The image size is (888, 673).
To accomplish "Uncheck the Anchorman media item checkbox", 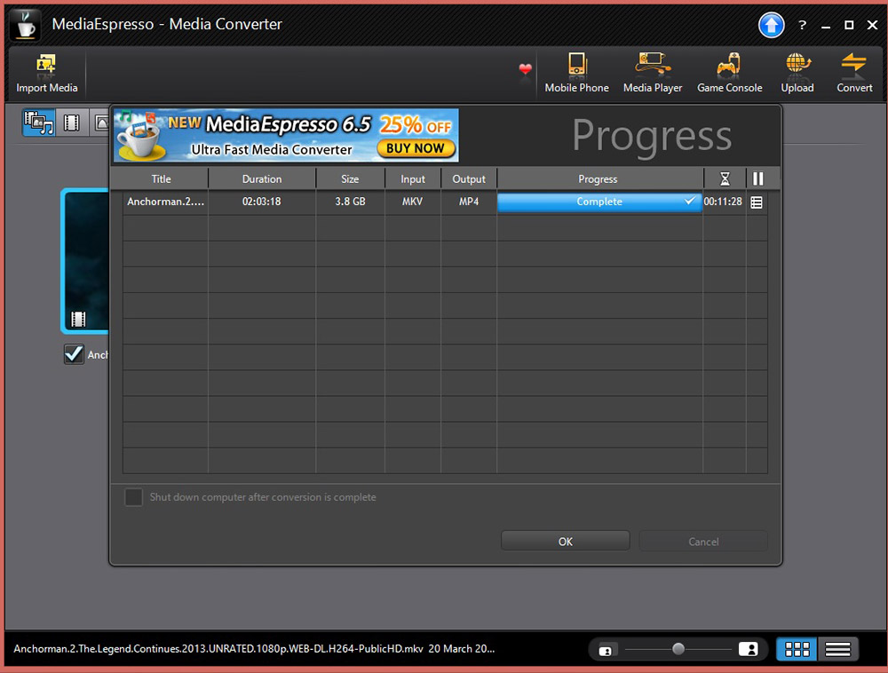I will pyautogui.click(x=74, y=354).
